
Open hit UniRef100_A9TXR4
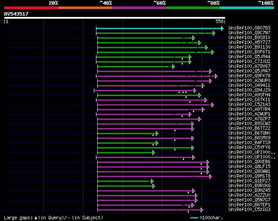249,109
